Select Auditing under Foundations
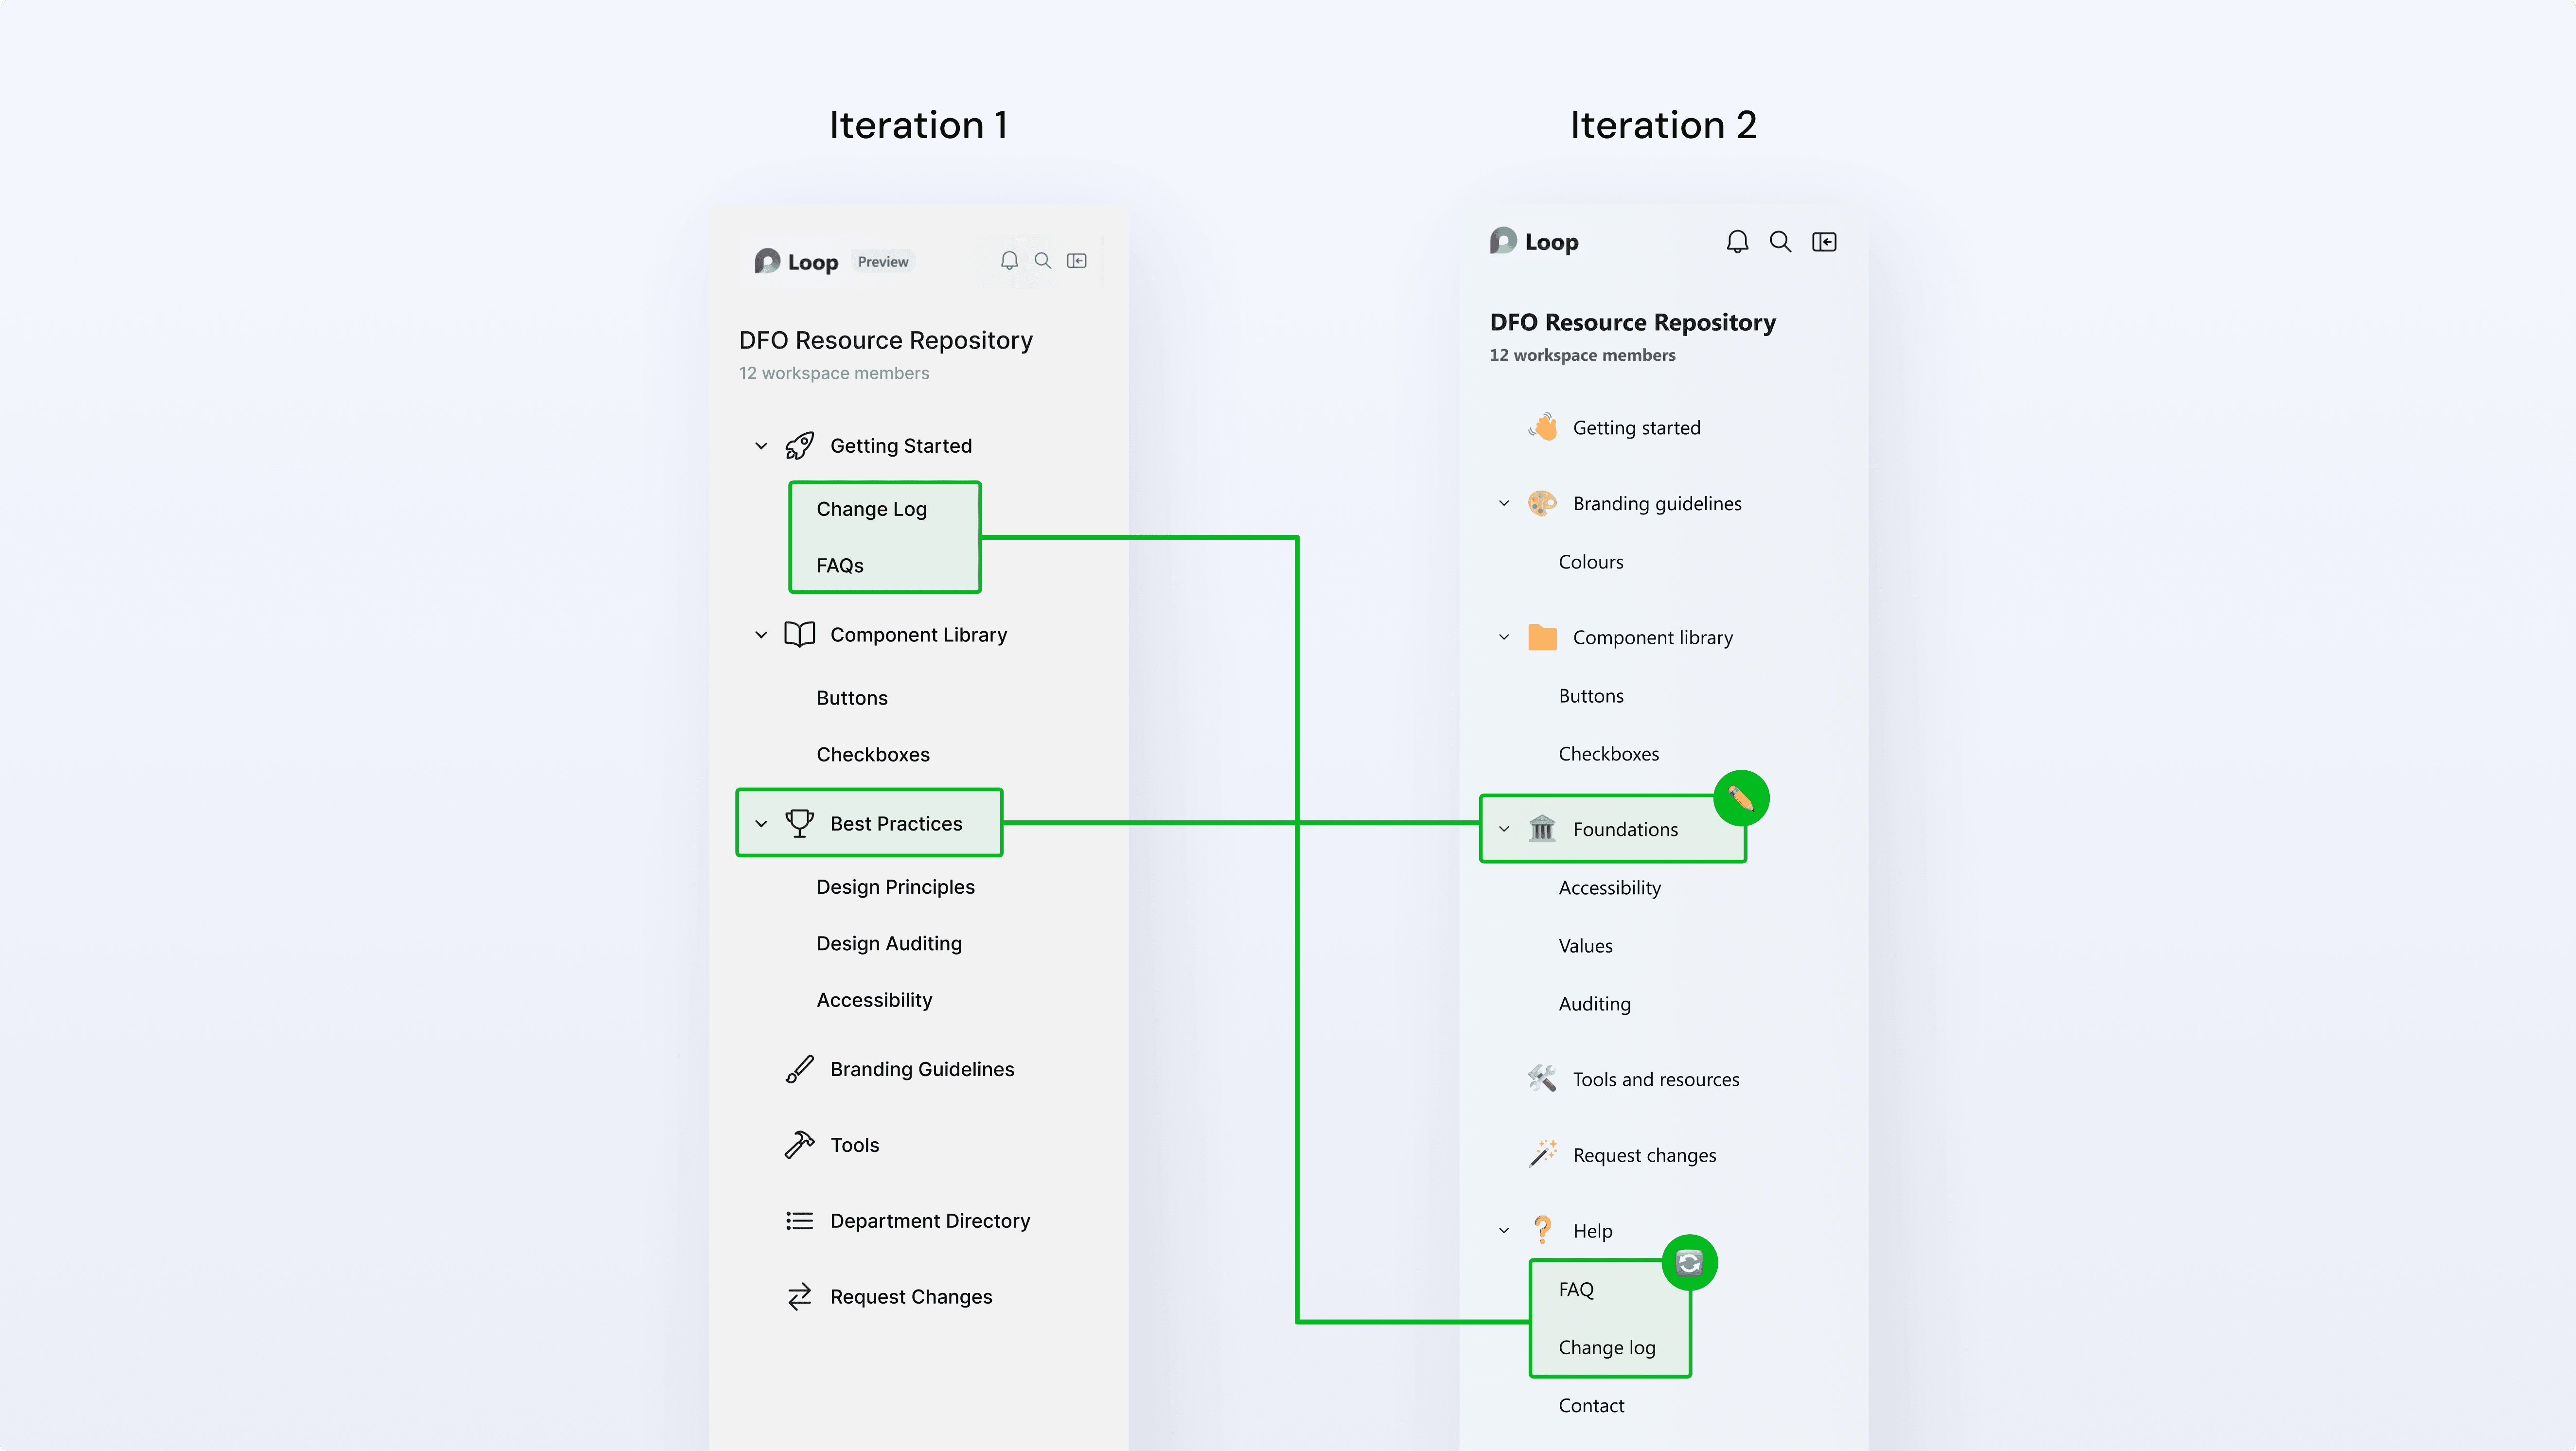This screenshot has width=2576, height=1451. 1594,1004
